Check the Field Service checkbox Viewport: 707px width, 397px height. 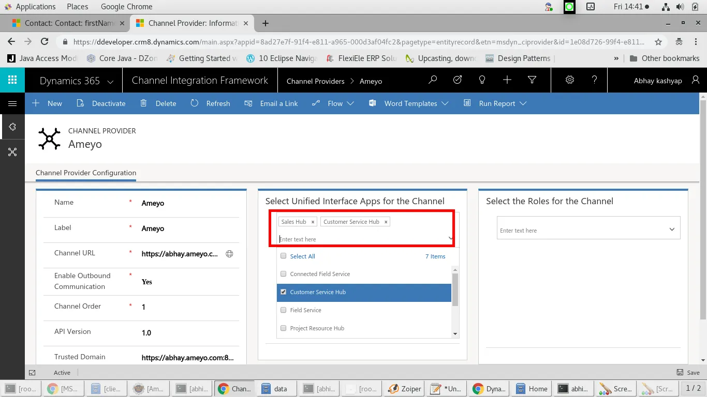283,310
